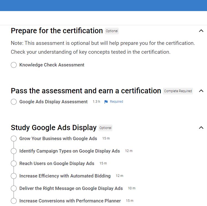
Task: Open the Knowledge Check Assessment link
Action: pyautogui.click(x=52, y=65)
